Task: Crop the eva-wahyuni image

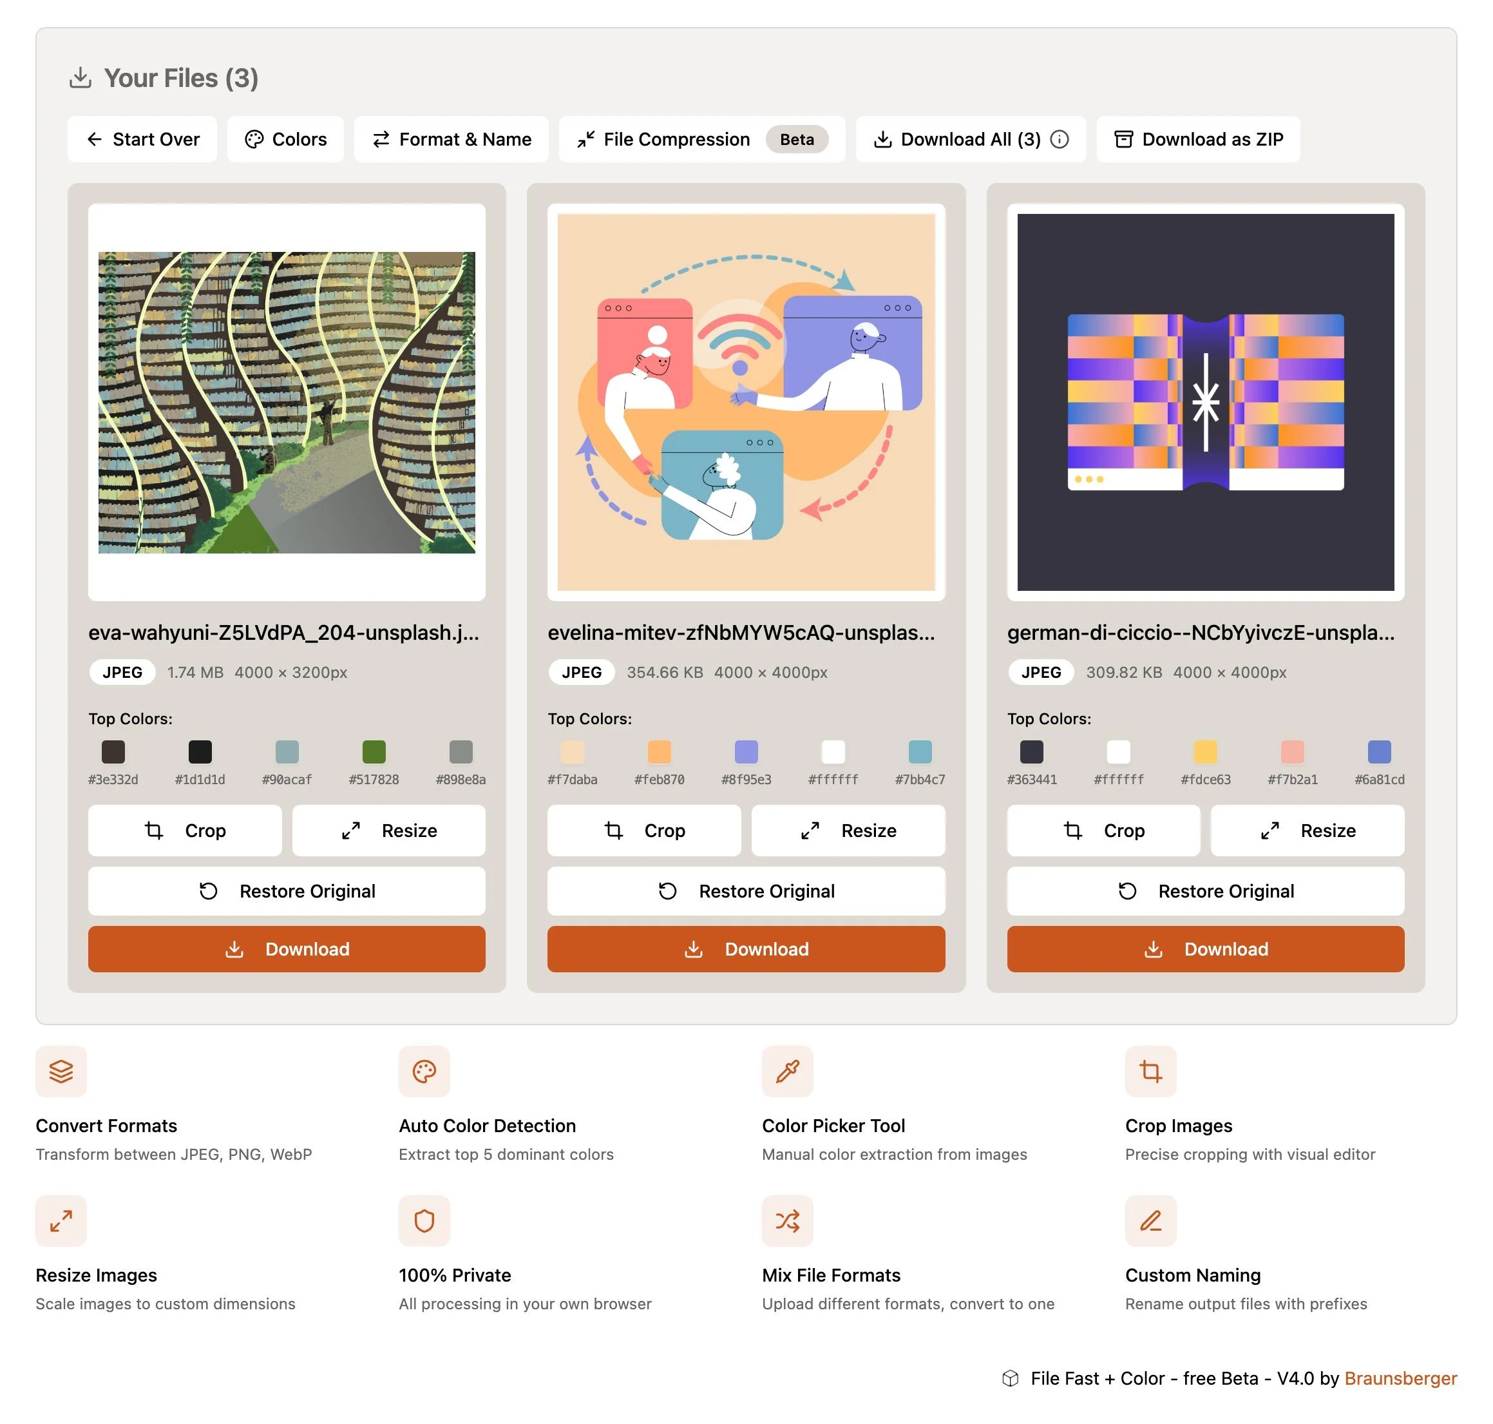Action: (x=185, y=831)
